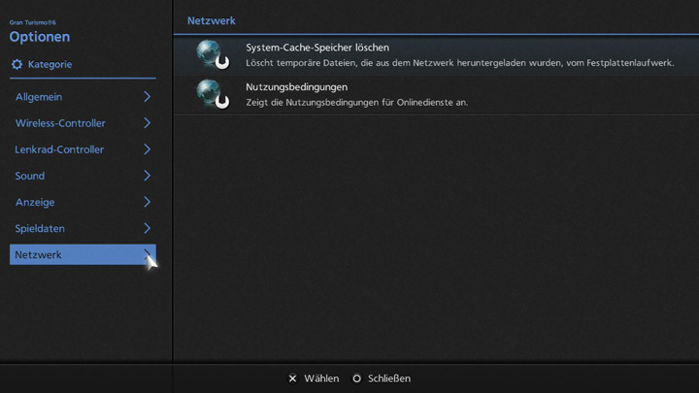Expand the Spieldaten chevron
Screen dimensions: 699x393
(148, 228)
